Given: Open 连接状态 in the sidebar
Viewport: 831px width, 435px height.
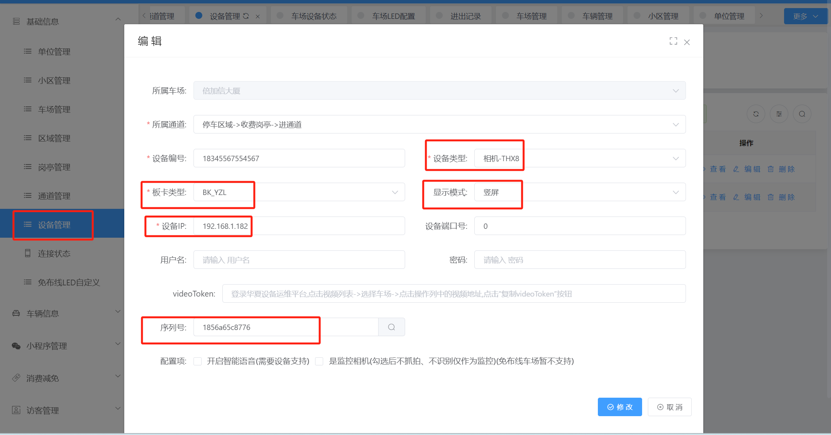Looking at the screenshot, I should (54, 253).
